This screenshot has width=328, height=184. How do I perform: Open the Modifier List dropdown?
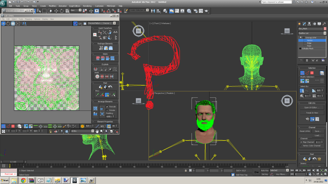tap(325, 33)
